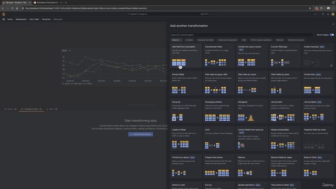This screenshot has width=336, height=189.
Task: Filter by Calculate new fields category
Action: (205, 40)
